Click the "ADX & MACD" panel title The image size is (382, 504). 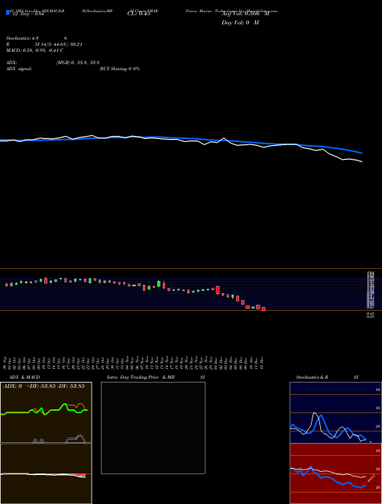click(x=24, y=377)
